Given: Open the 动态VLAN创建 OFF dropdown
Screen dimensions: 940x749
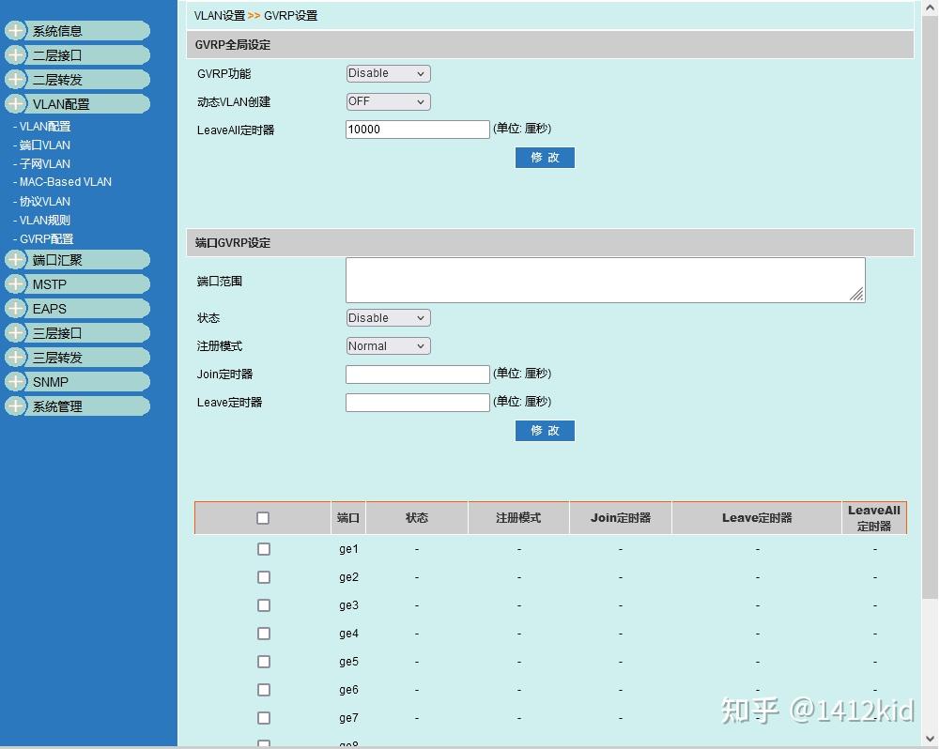Looking at the screenshot, I should click(388, 101).
